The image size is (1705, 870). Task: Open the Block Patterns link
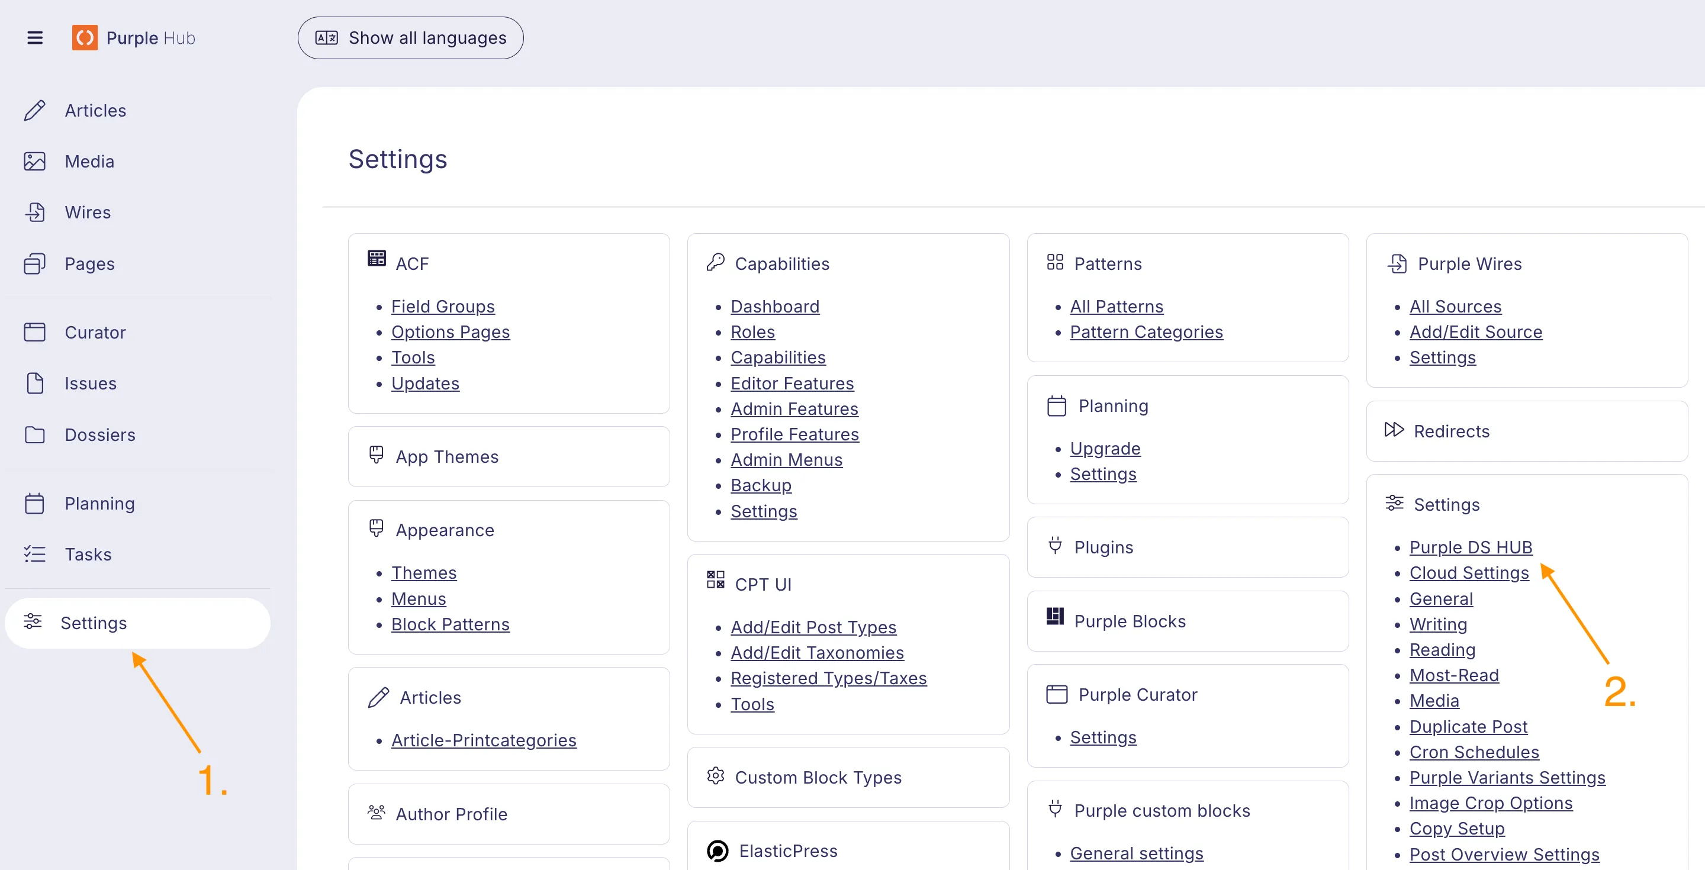[450, 624]
